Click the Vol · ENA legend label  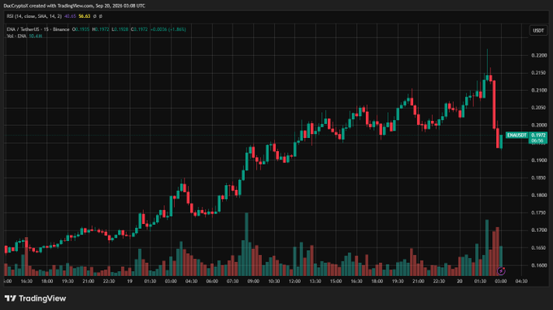point(16,36)
